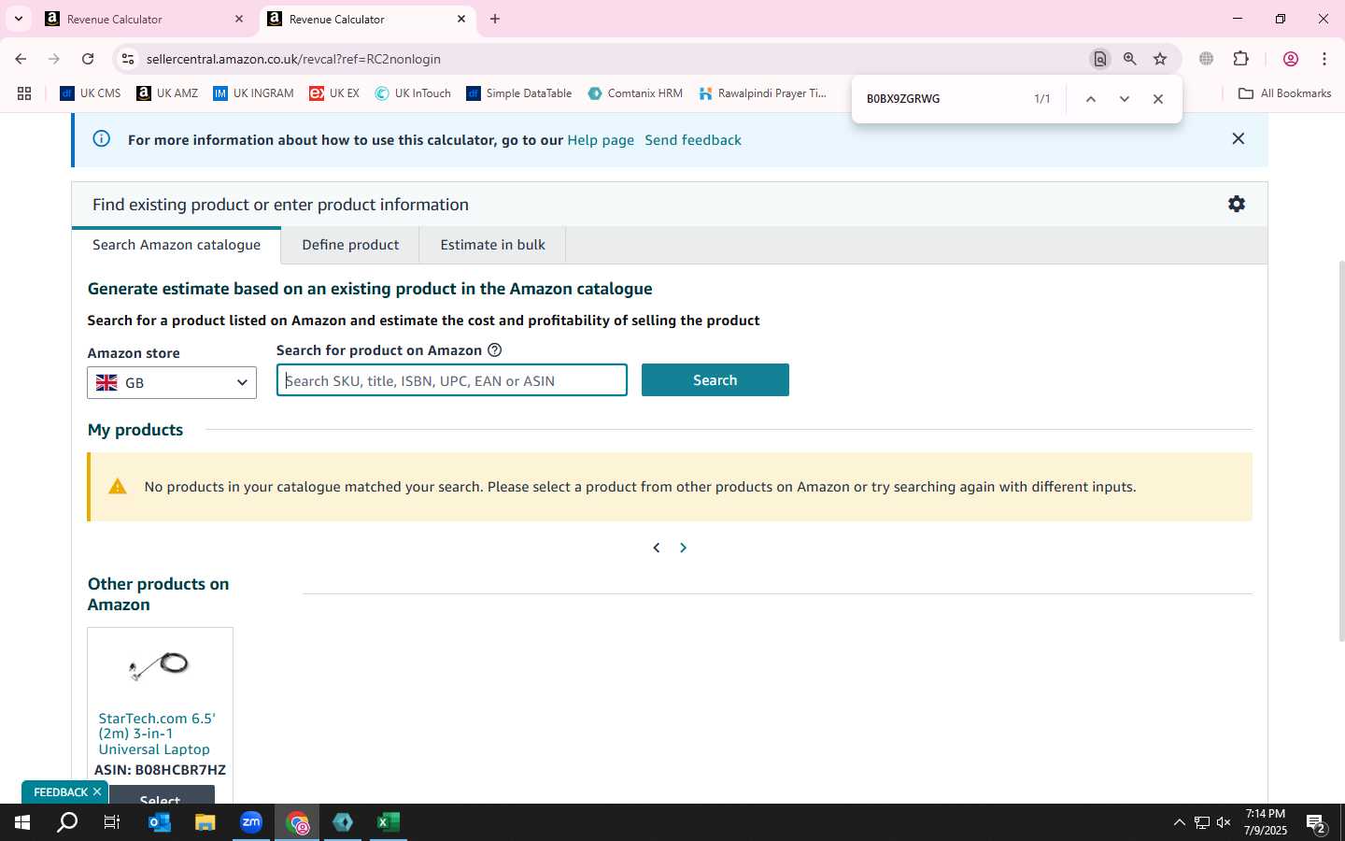Image resolution: width=1345 pixels, height=841 pixels.
Task: Click the site information icon in address bar
Action: (x=128, y=59)
